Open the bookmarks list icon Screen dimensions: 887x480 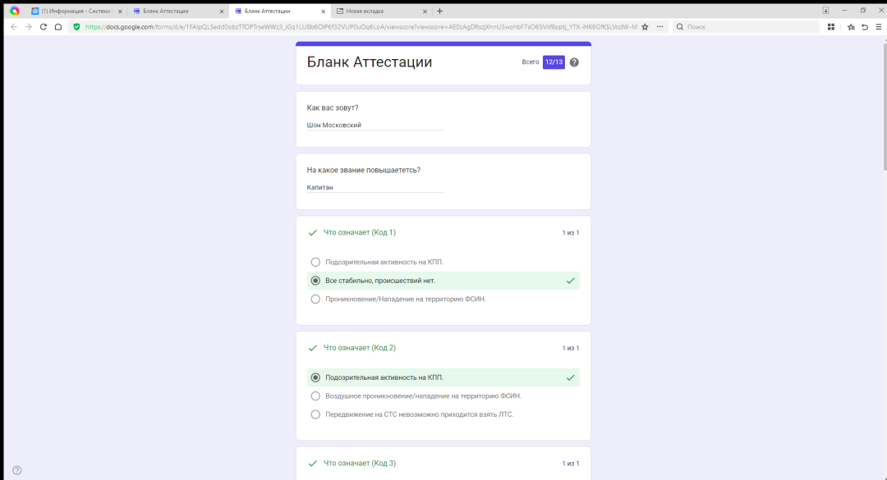pyautogui.click(x=851, y=26)
